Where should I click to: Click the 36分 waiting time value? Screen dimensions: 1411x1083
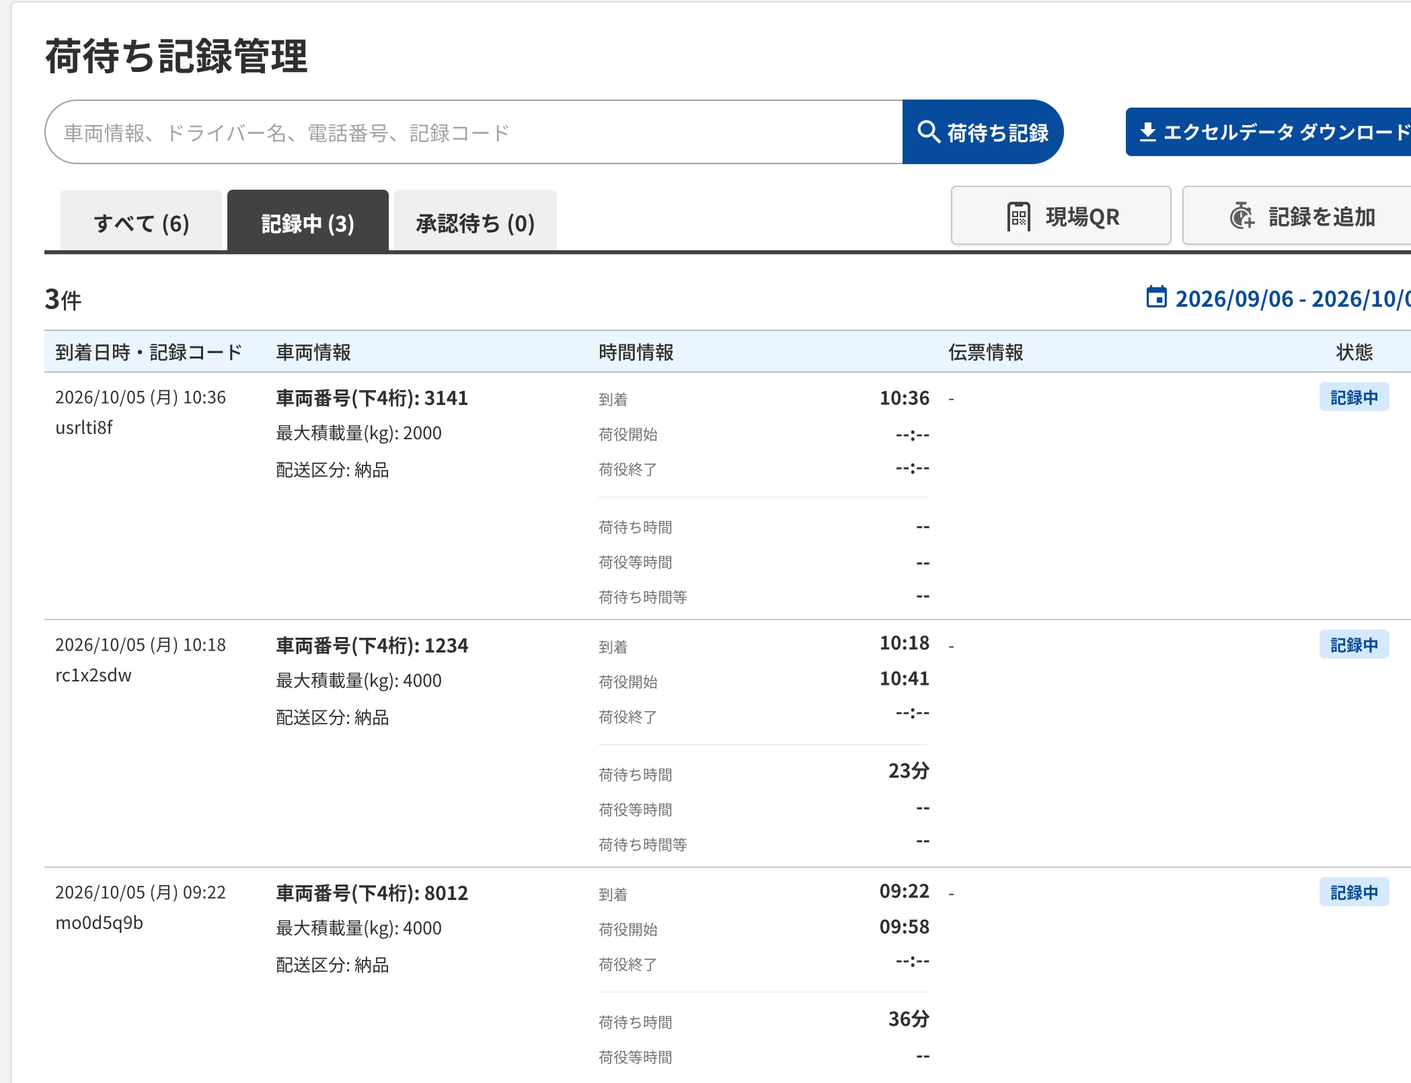pos(909,1019)
